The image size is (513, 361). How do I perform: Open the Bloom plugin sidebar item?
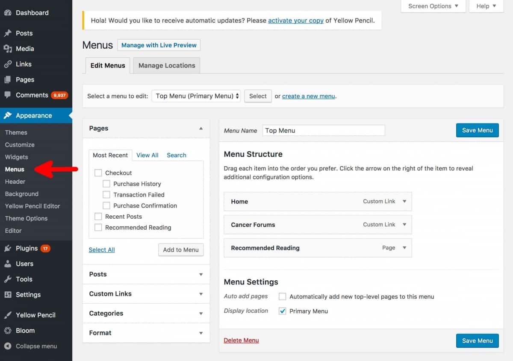tap(9, 330)
